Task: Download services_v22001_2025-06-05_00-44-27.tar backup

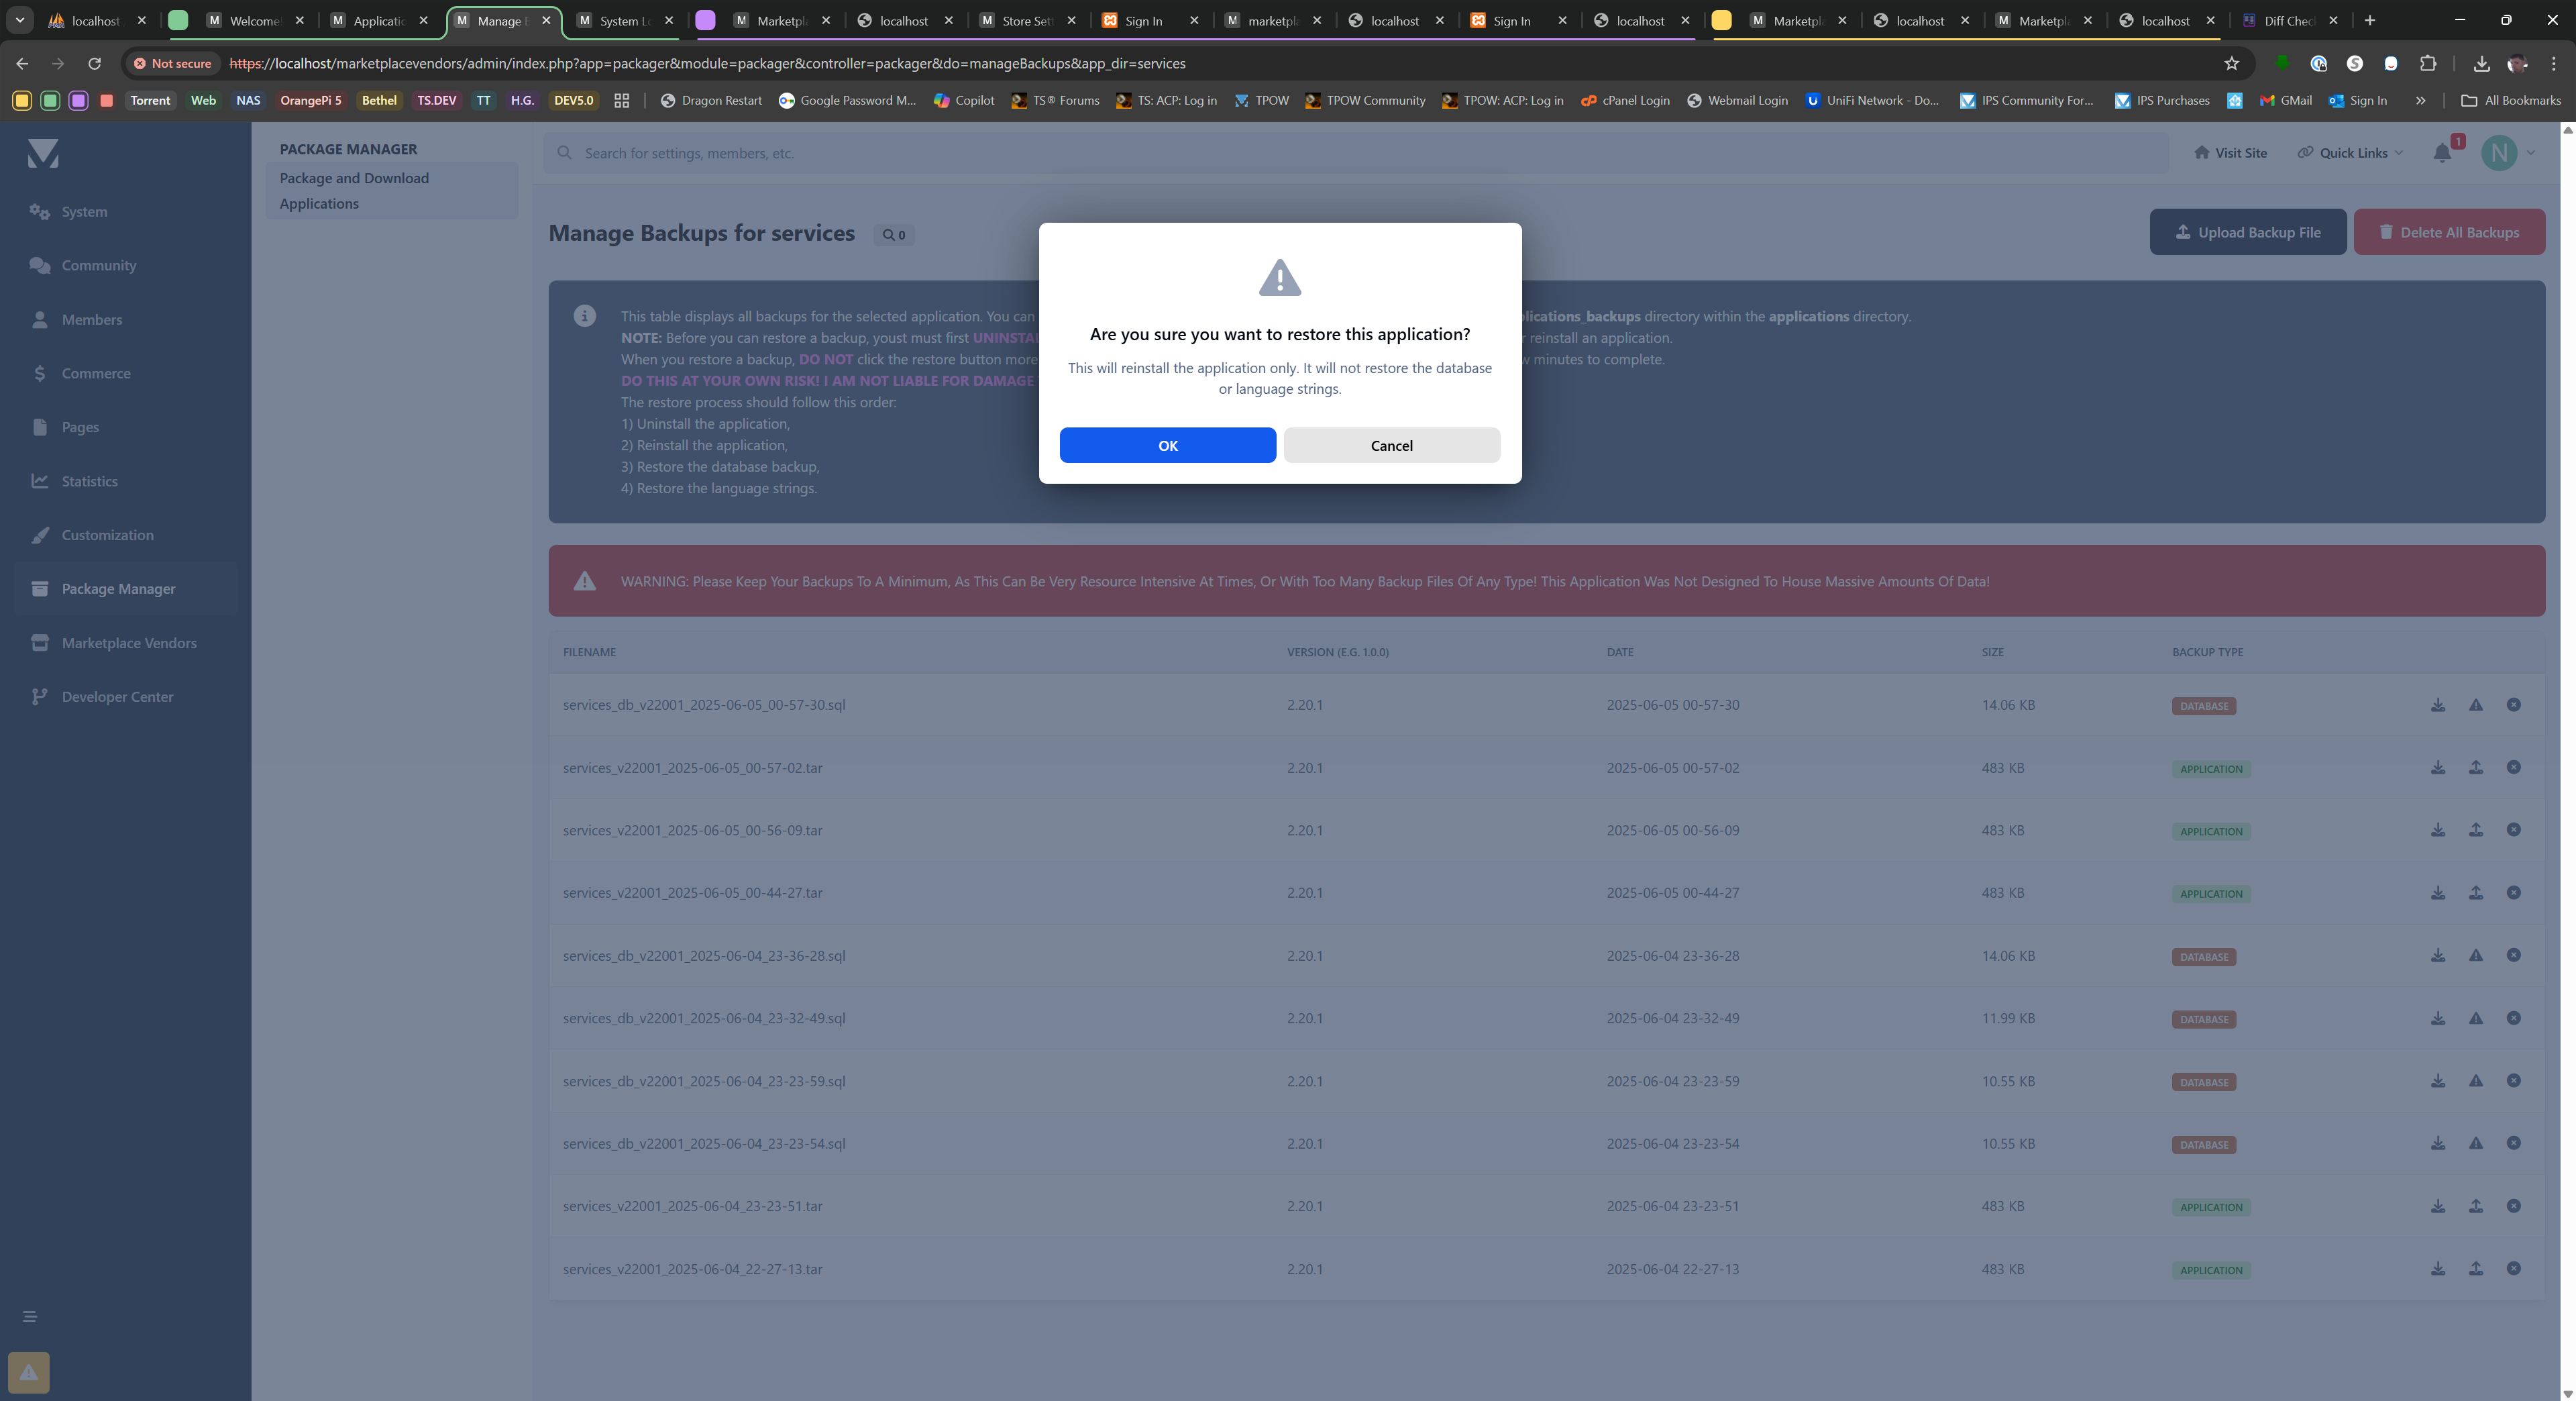Action: (x=2438, y=893)
